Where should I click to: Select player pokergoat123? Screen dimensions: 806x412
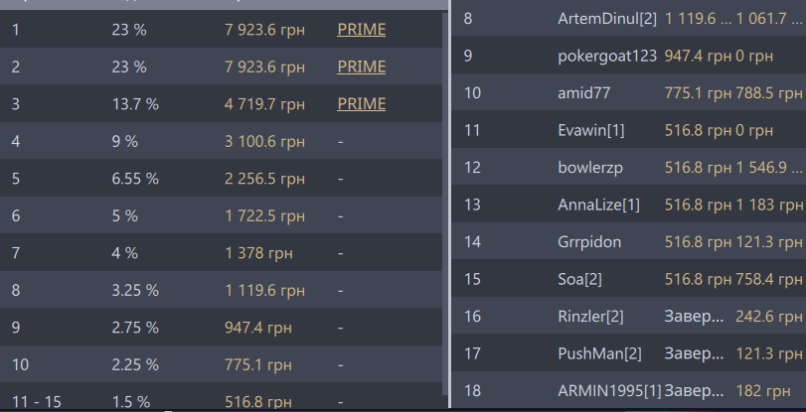(x=607, y=56)
